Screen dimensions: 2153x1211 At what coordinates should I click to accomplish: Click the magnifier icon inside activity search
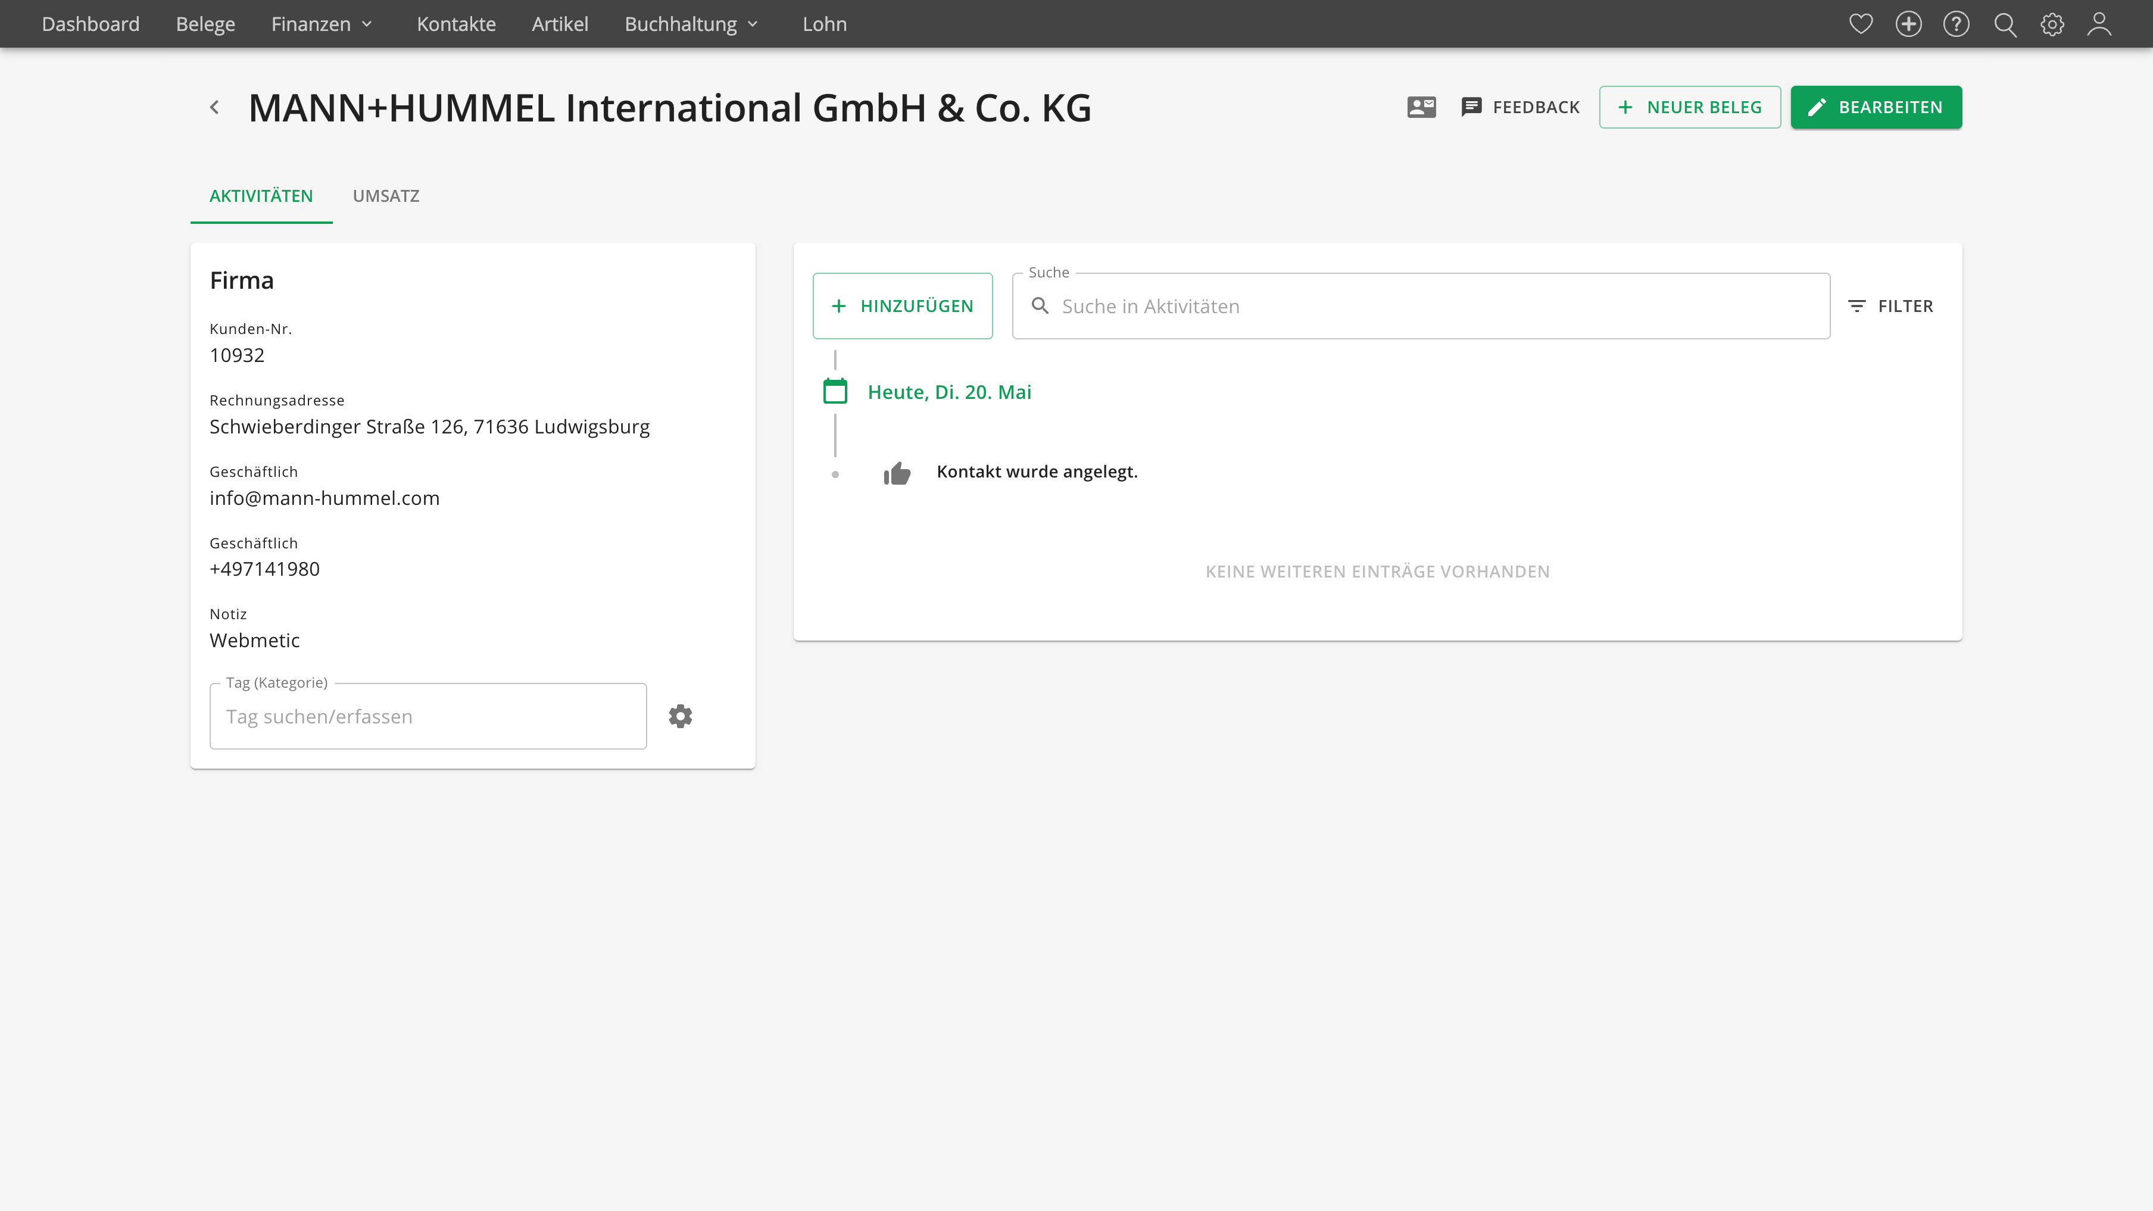click(1040, 306)
